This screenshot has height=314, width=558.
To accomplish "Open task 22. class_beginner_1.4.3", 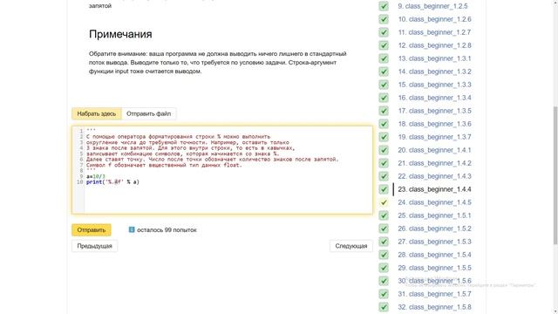I will pyautogui.click(x=434, y=176).
